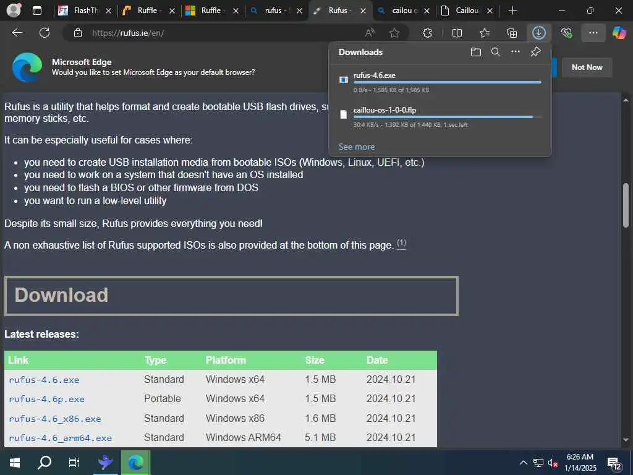Search downloads with magnifier icon
This screenshot has height=475, width=633.
(x=496, y=52)
